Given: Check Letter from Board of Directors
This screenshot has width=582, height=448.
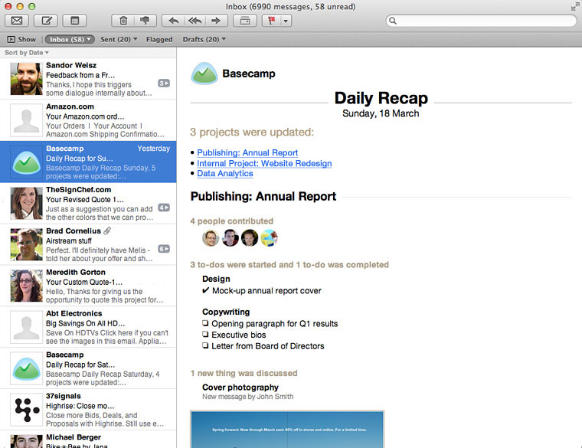Looking at the screenshot, I should 205,345.
